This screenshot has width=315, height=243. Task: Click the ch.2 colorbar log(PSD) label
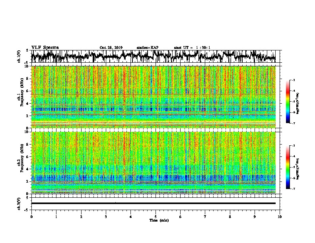pyautogui.click(x=297, y=169)
